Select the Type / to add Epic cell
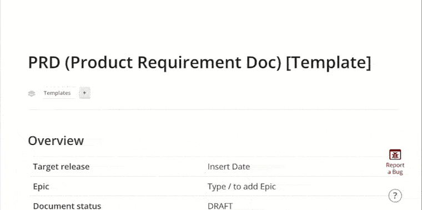 242,187
